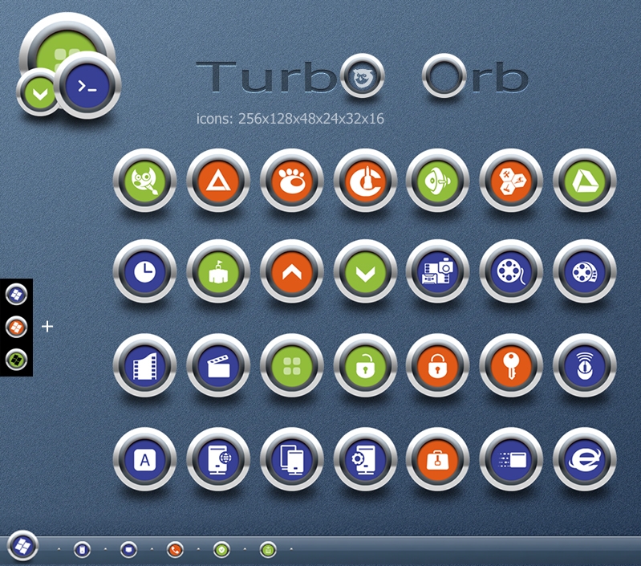Click the green GIMP mascot orb

pyautogui.click(x=144, y=181)
